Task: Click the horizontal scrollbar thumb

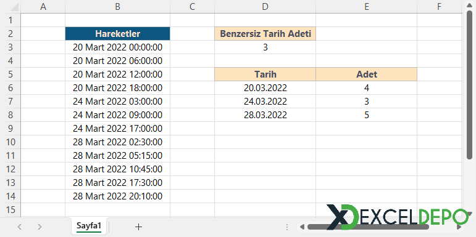Action: [x=368, y=227]
